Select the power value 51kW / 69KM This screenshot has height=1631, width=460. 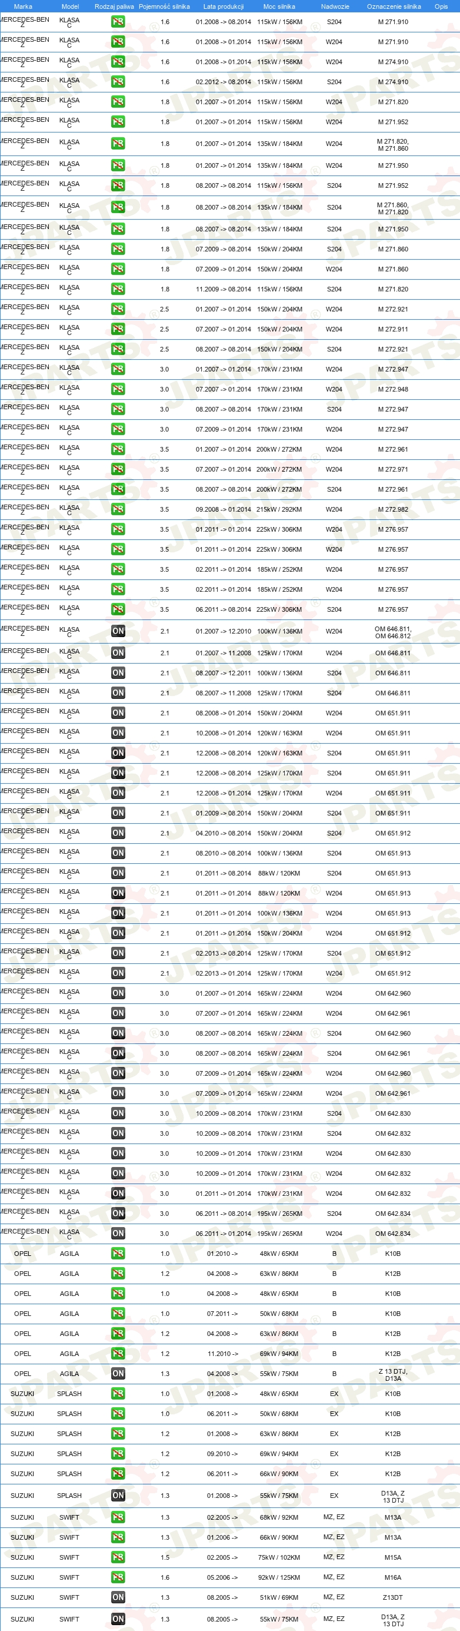(279, 1597)
